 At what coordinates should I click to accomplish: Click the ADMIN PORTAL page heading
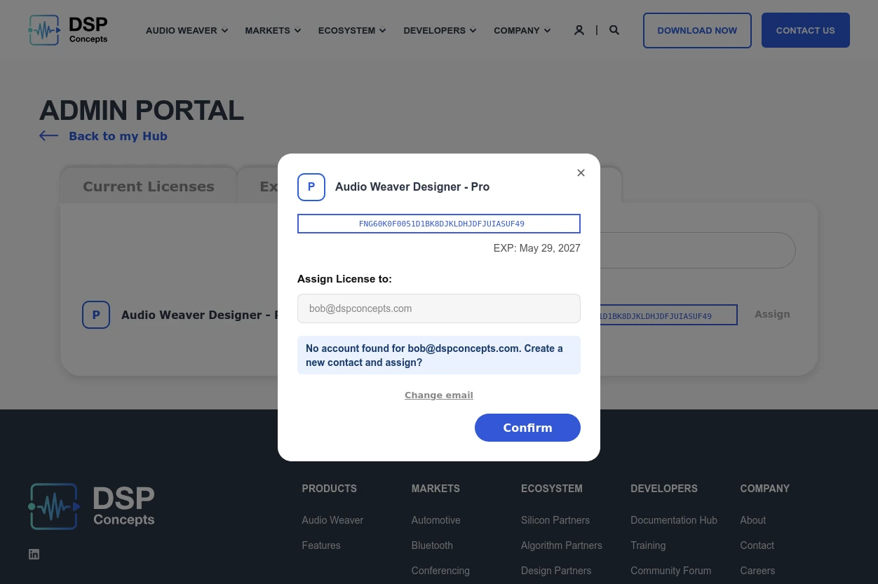(142, 111)
